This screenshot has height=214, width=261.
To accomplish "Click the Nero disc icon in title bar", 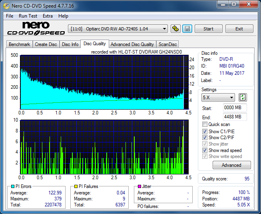I will point(6,6).
